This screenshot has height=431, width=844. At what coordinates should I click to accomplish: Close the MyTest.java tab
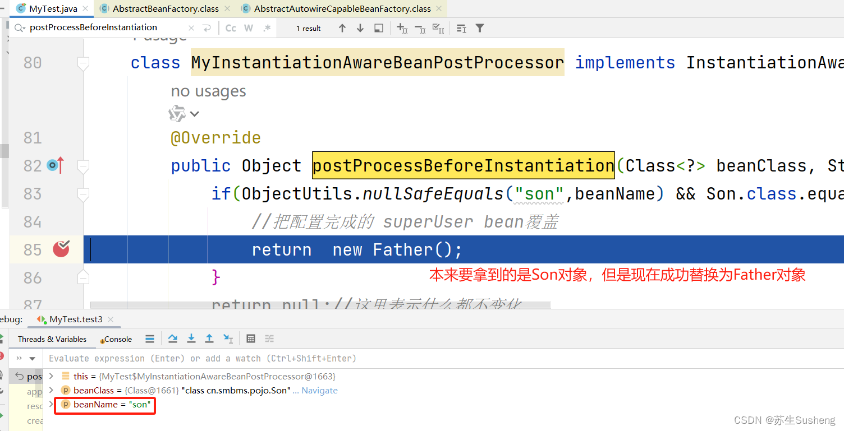tap(86, 8)
